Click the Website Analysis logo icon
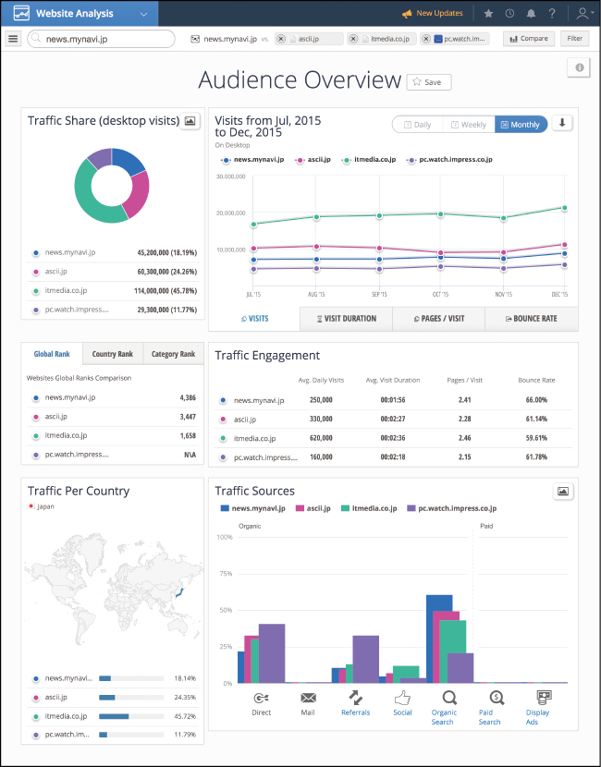Viewport: 601px width, 767px height. [x=21, y=13]
